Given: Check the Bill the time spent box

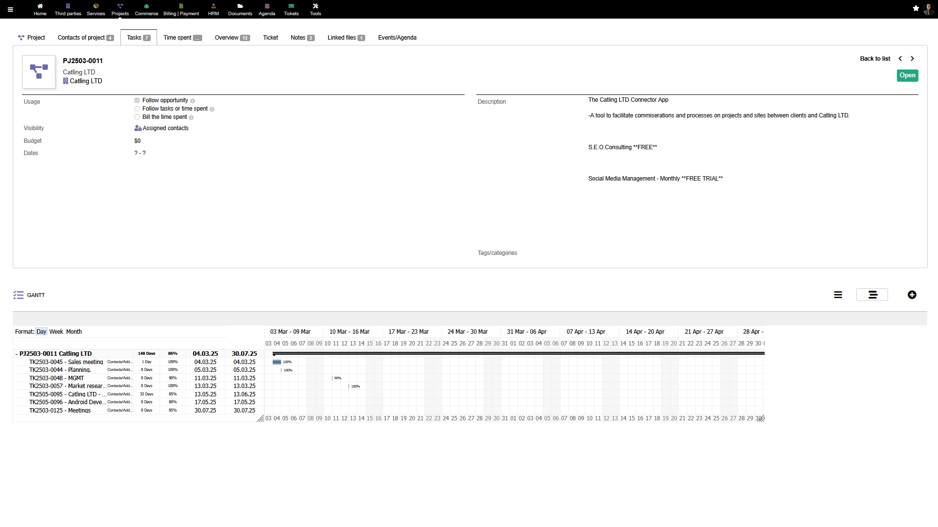Looking at the screenshot, I should [137, 117].
